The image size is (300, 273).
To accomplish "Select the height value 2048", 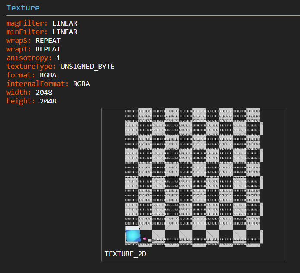I will pos(48,101).
